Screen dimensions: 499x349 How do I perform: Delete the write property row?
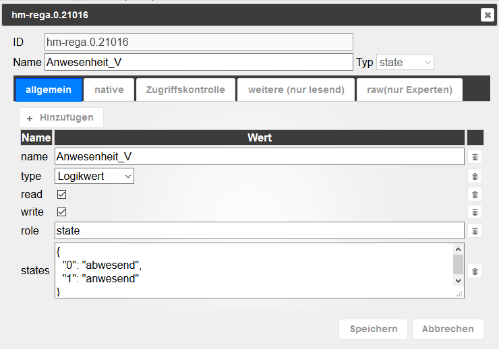(475, 212)
